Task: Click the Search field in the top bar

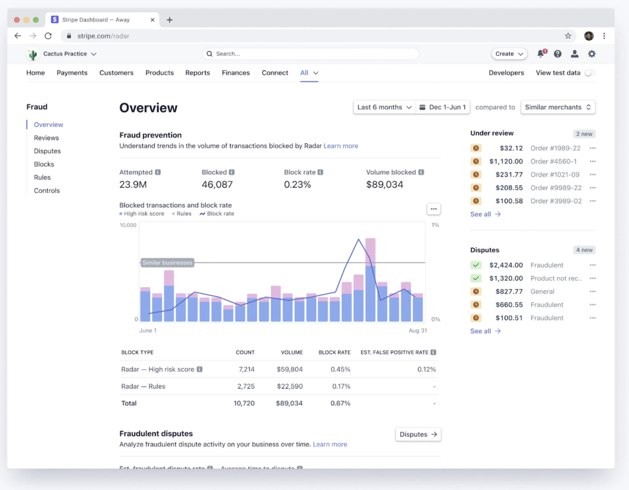Action: pyautogui.click(x=310, y=53)
